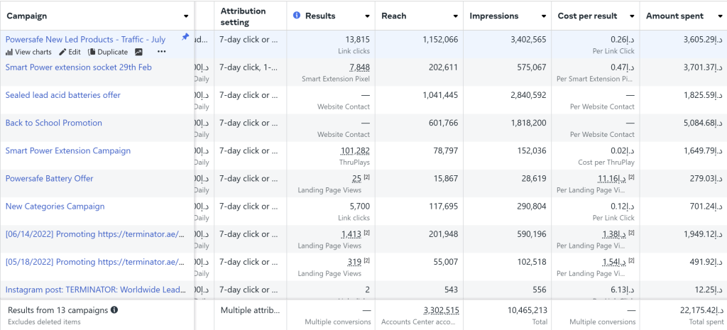The image size is (727, 330).
Task: Open the Smart Power extension socket 29th Feb campaign
Action: (79, 67)
